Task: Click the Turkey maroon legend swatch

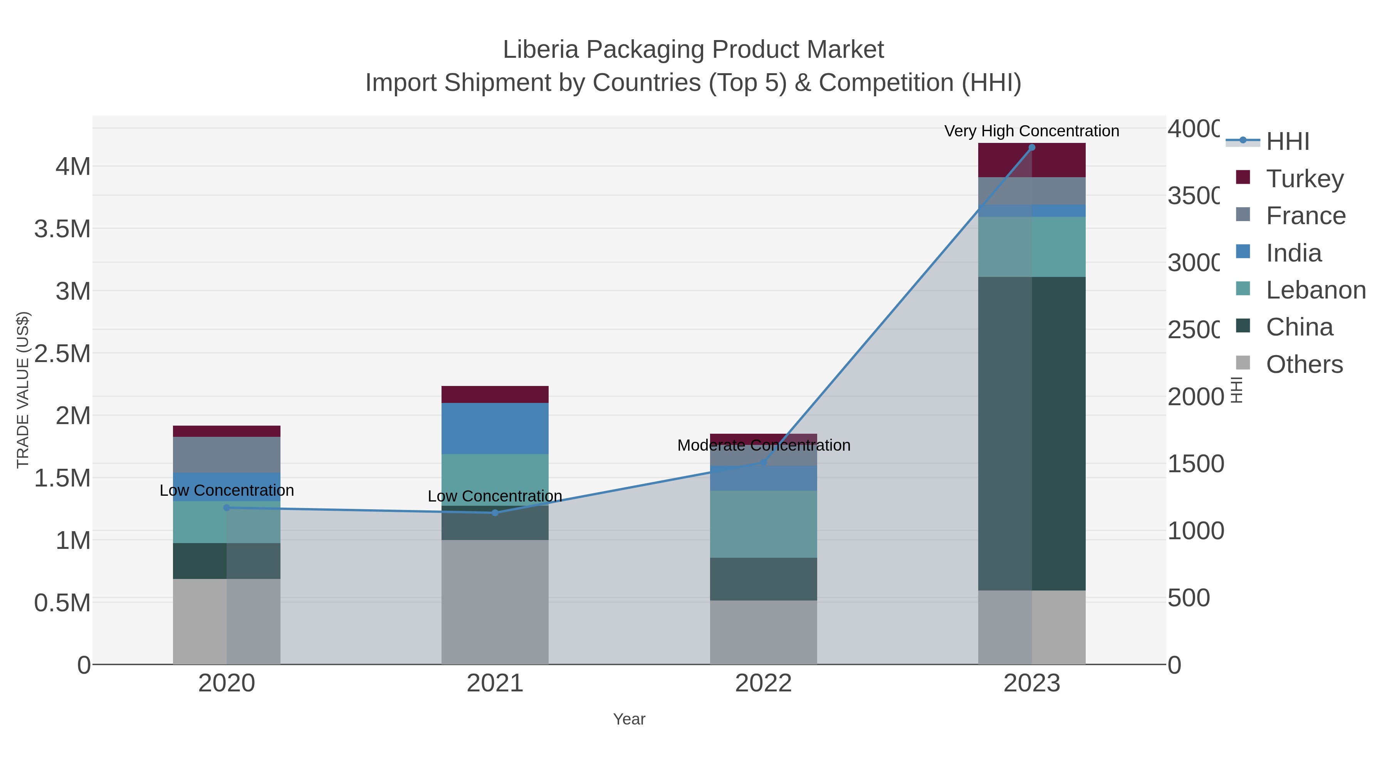Action: (x=1243, y=177)
